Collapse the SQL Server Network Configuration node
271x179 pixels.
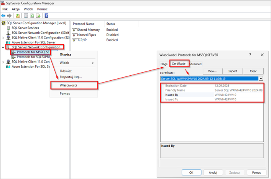pyautogui.click(x=3, y=47)
